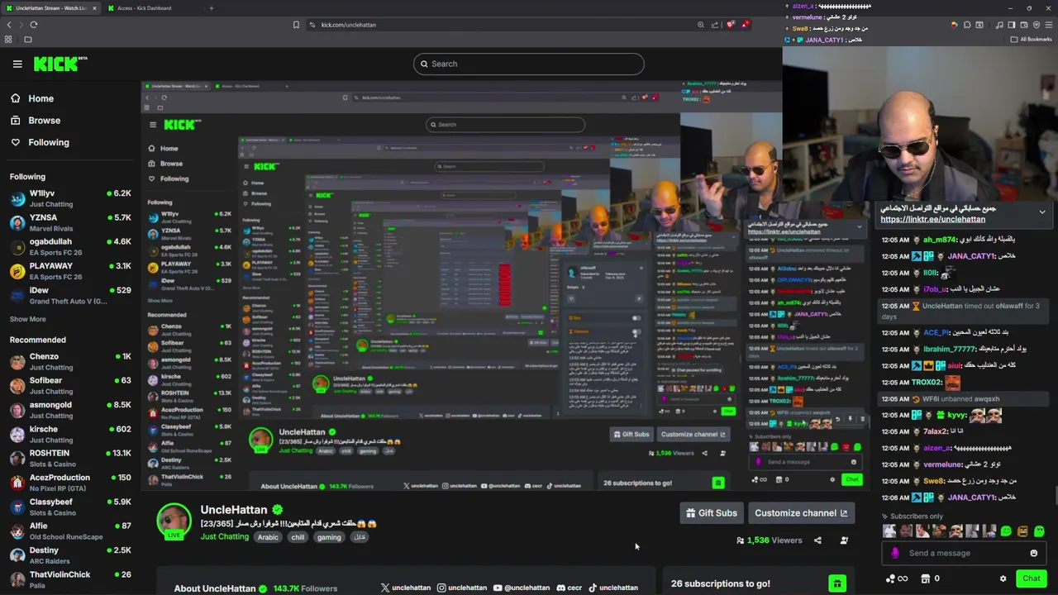
Task: Click the address bar URL kick.com/unclehattan
Action: pyautogui.click(x=348, y=25)
